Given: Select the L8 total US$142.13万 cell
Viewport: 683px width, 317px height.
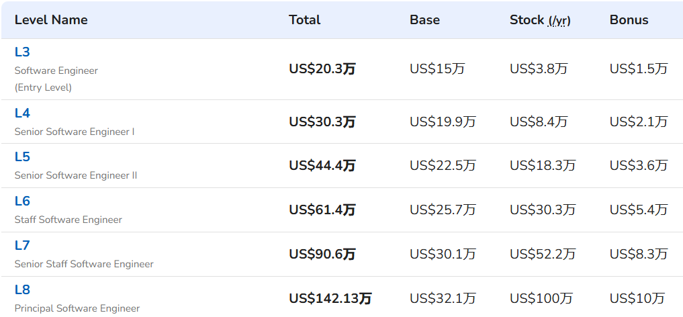Looking at the screenshot, I should (330, 298).
